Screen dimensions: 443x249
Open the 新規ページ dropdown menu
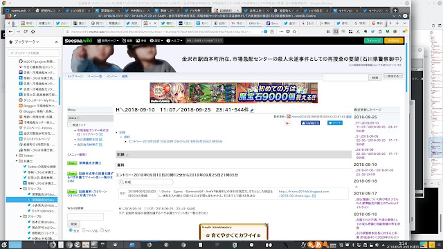(108, 41)
